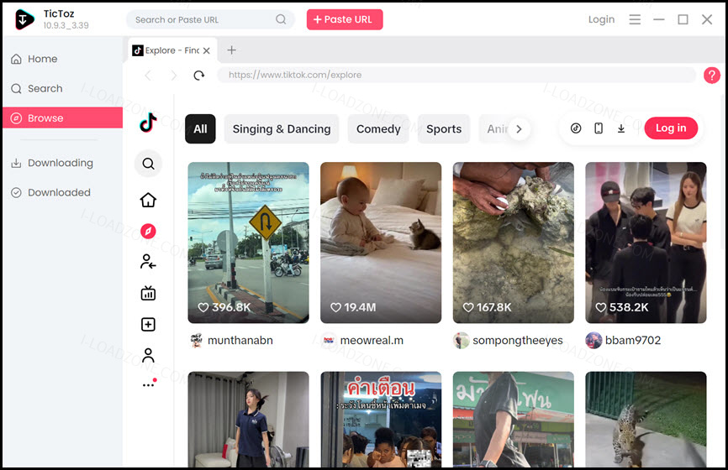Open the video under sompongtheeyes with green sign
This screenshot has width=728, height=470.
click(x=514, y=419)
